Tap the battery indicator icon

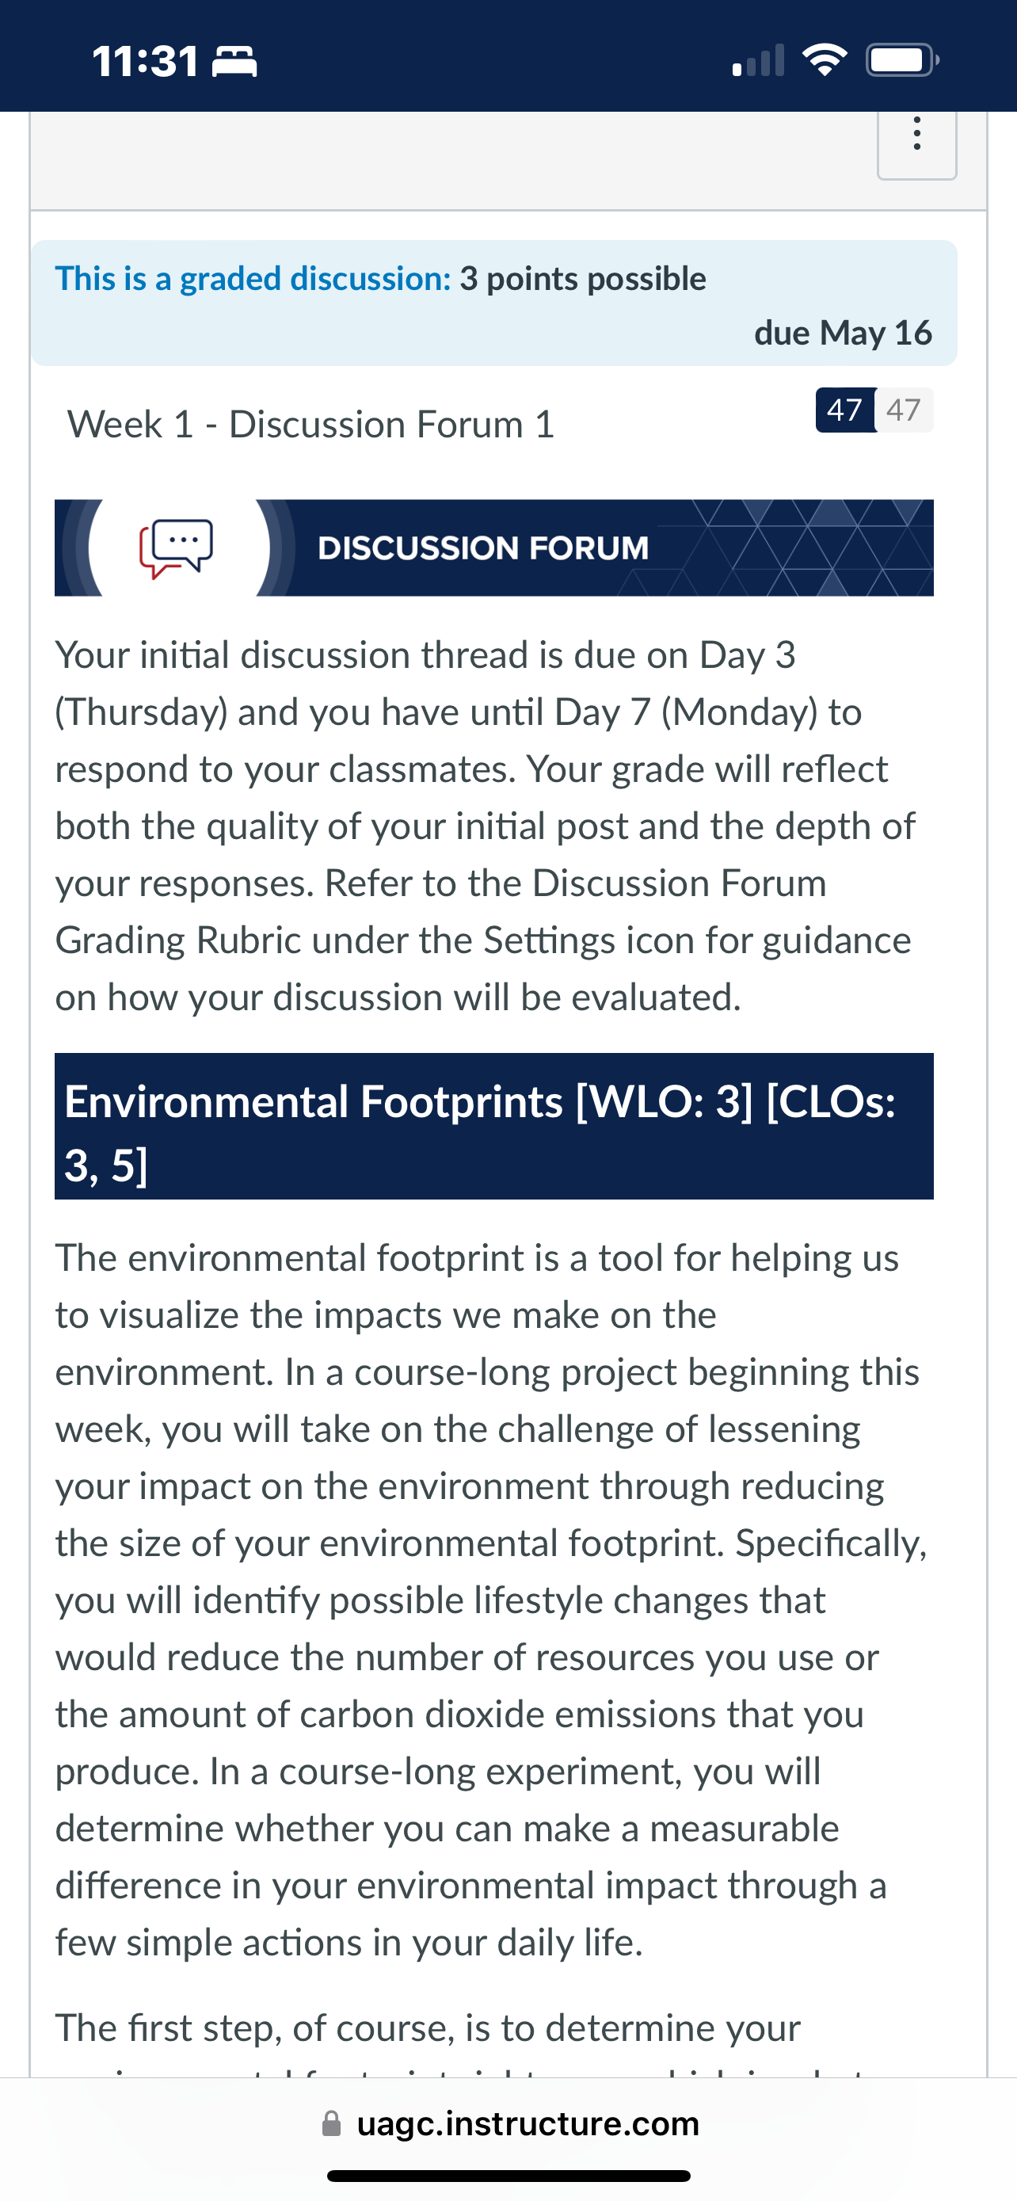point(903,61)
